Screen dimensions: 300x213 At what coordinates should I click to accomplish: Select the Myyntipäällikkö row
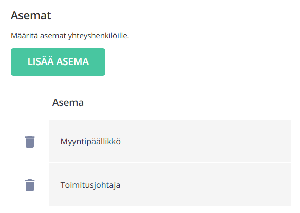point(170,141)
